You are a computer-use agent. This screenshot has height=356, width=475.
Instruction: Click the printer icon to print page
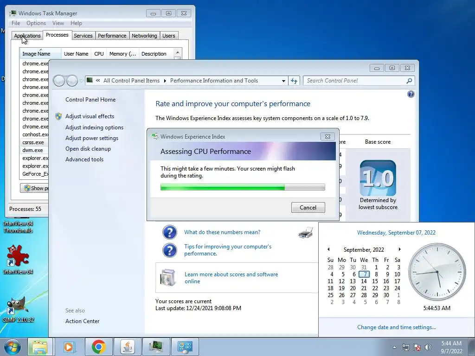click(x=306, y=233)
